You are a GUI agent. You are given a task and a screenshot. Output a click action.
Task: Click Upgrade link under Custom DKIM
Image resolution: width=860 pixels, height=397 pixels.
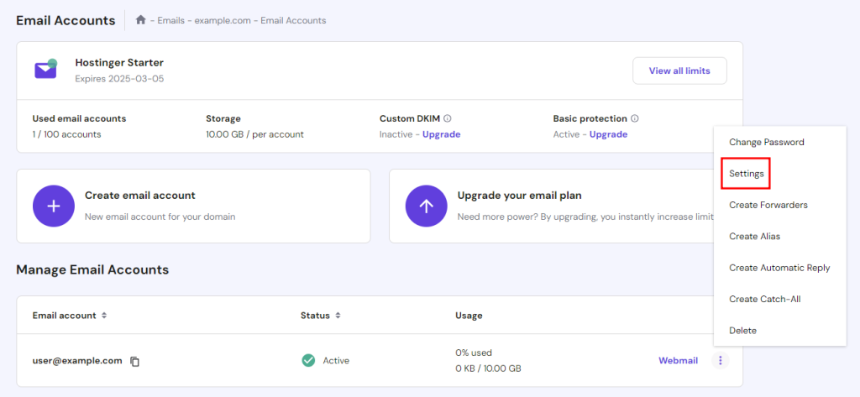pos(441,134)
